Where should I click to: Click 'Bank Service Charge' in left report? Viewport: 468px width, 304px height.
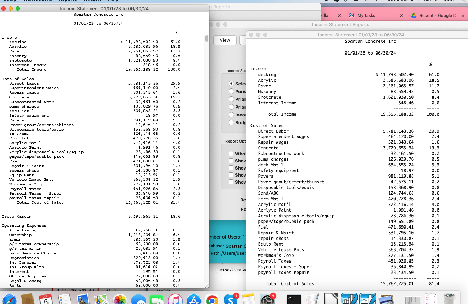point(33,253)
